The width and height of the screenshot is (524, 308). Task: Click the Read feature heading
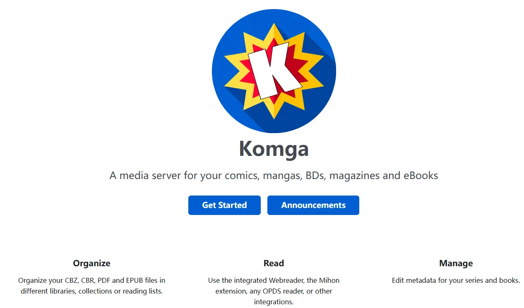tap(274, 263)
